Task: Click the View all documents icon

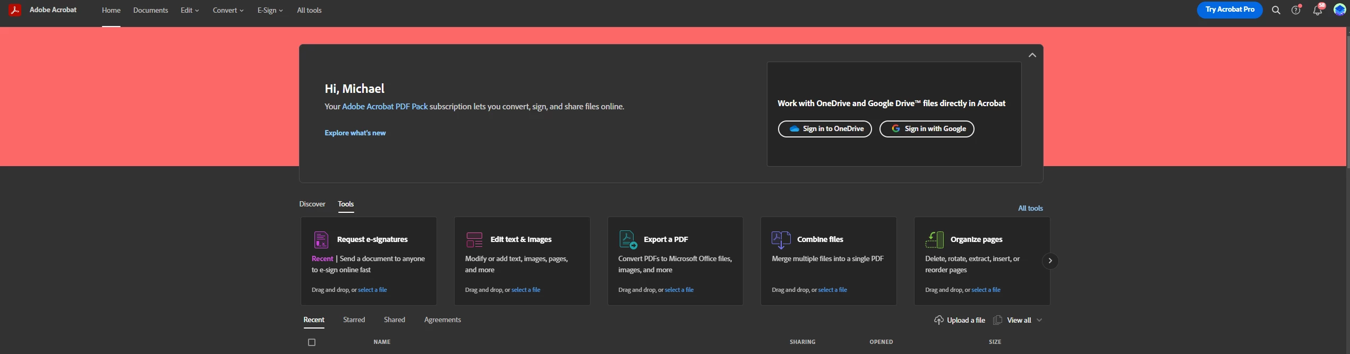Action: click(997, 320)
